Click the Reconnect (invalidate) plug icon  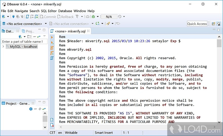pyautogui.click(x=18, y=17)
